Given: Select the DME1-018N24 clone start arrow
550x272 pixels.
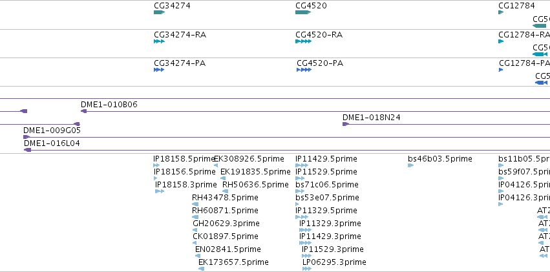Looking at the screenshot, I should pyautogui.click(x=346, y=124).
